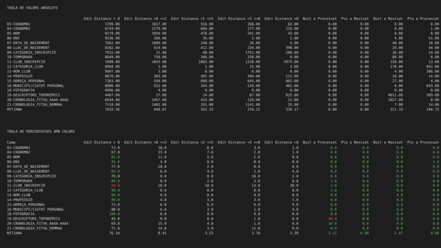The width and height of the screenshot is (441, 248).
Task: Click the value 8179.00 for 05-NOM
Action: tap(112, 33)
